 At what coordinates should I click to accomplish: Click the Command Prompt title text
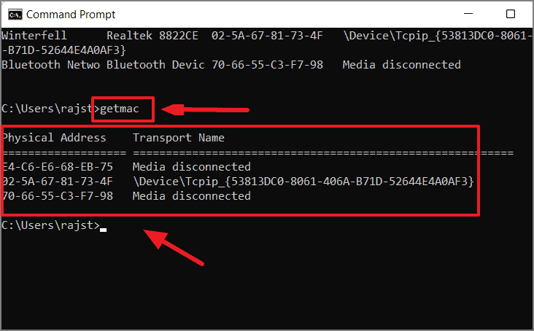(x=71, y=15)
